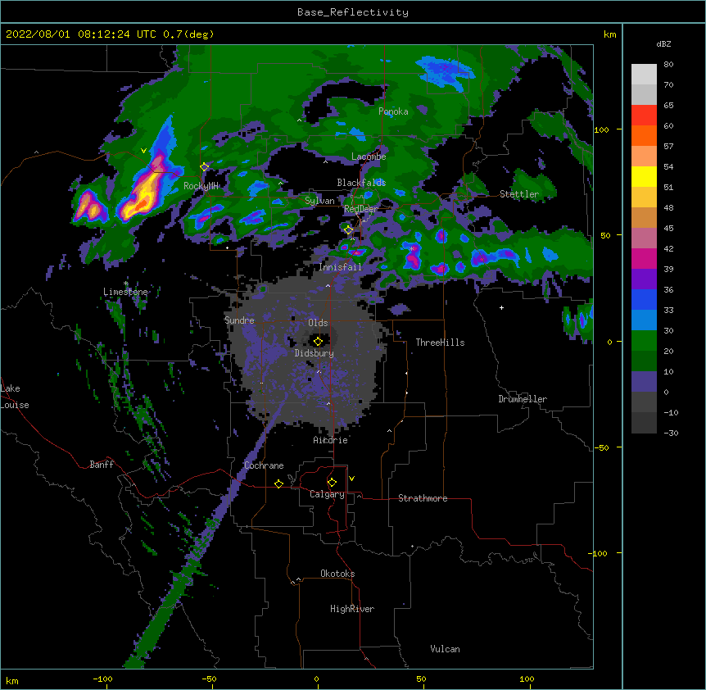Viewport: 706px width, 690px height.
Task: Click the km unit label at bottom left
Action: [x=12, y=680]
